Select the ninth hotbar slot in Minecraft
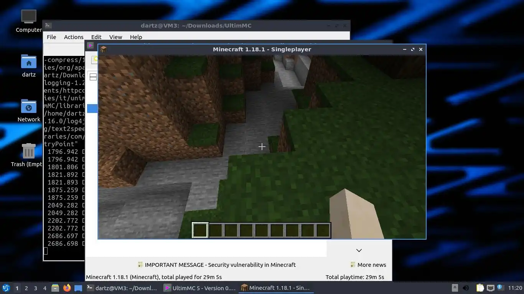Screen dimensions: 524x294 323,230
